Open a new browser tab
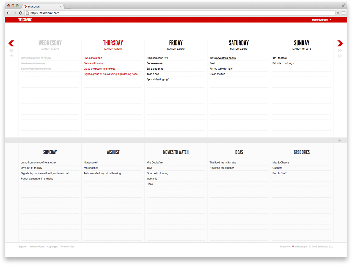The image size is (352, 265). (x=68, y=6)
